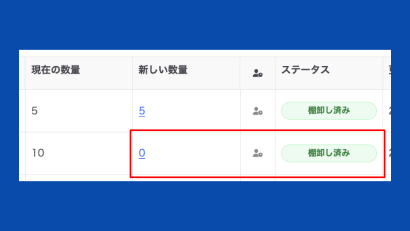410x231 pixels.
Task: Click the narrow cell left of quantity 5
Action: pyautogui.click(x=22, y=111)
